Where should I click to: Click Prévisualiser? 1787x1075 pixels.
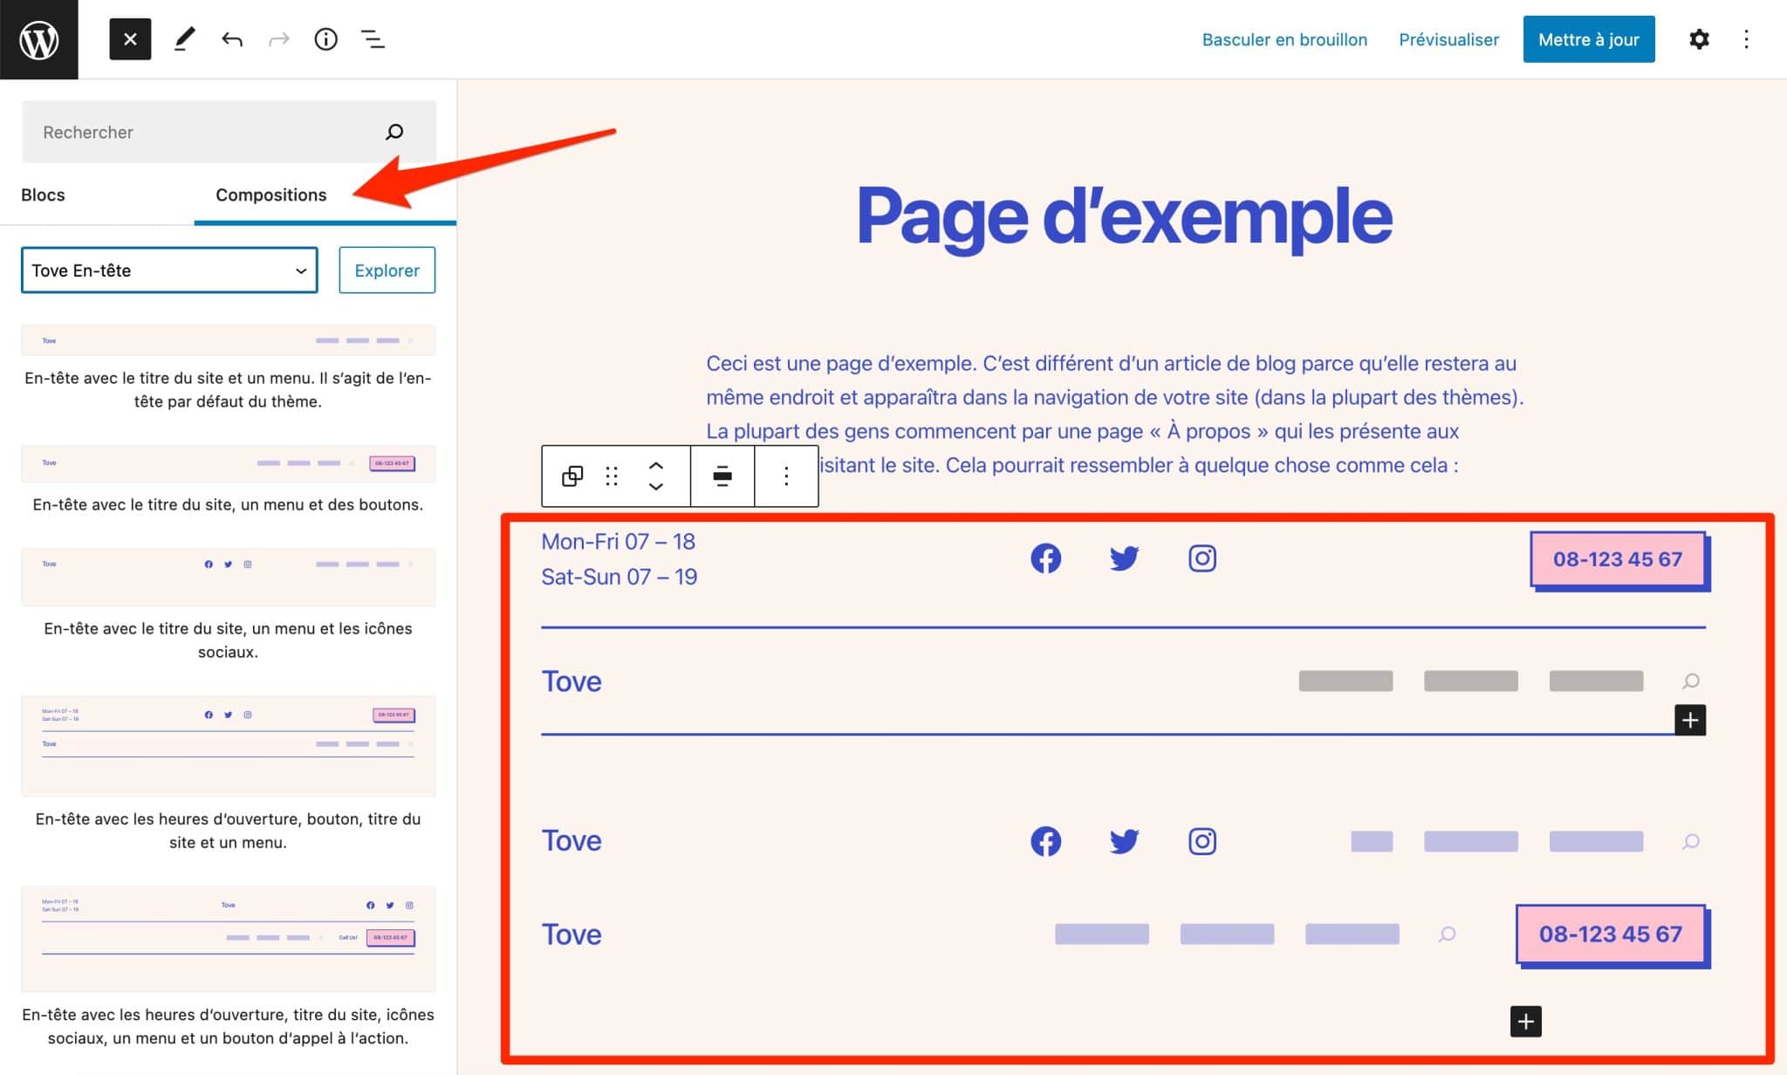(1448, 39)
